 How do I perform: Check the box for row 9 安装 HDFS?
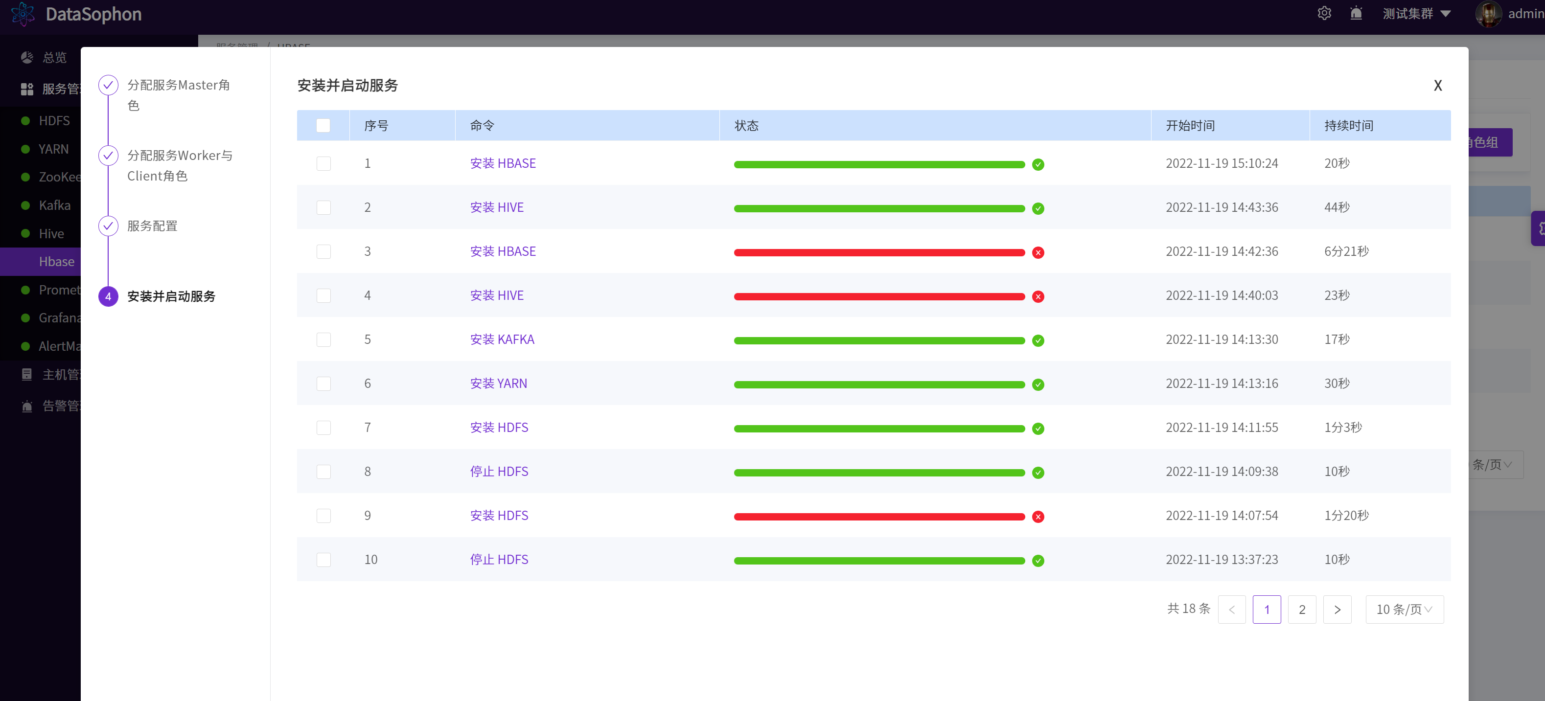coord(323,516)
